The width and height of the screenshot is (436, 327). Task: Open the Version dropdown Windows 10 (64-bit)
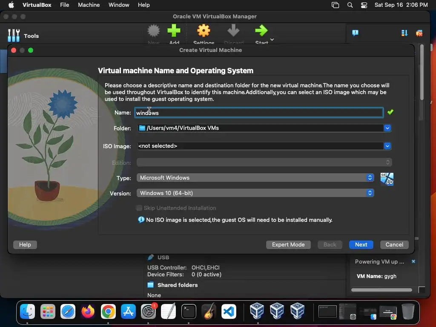pyautogui.click(x=255, y=193)
